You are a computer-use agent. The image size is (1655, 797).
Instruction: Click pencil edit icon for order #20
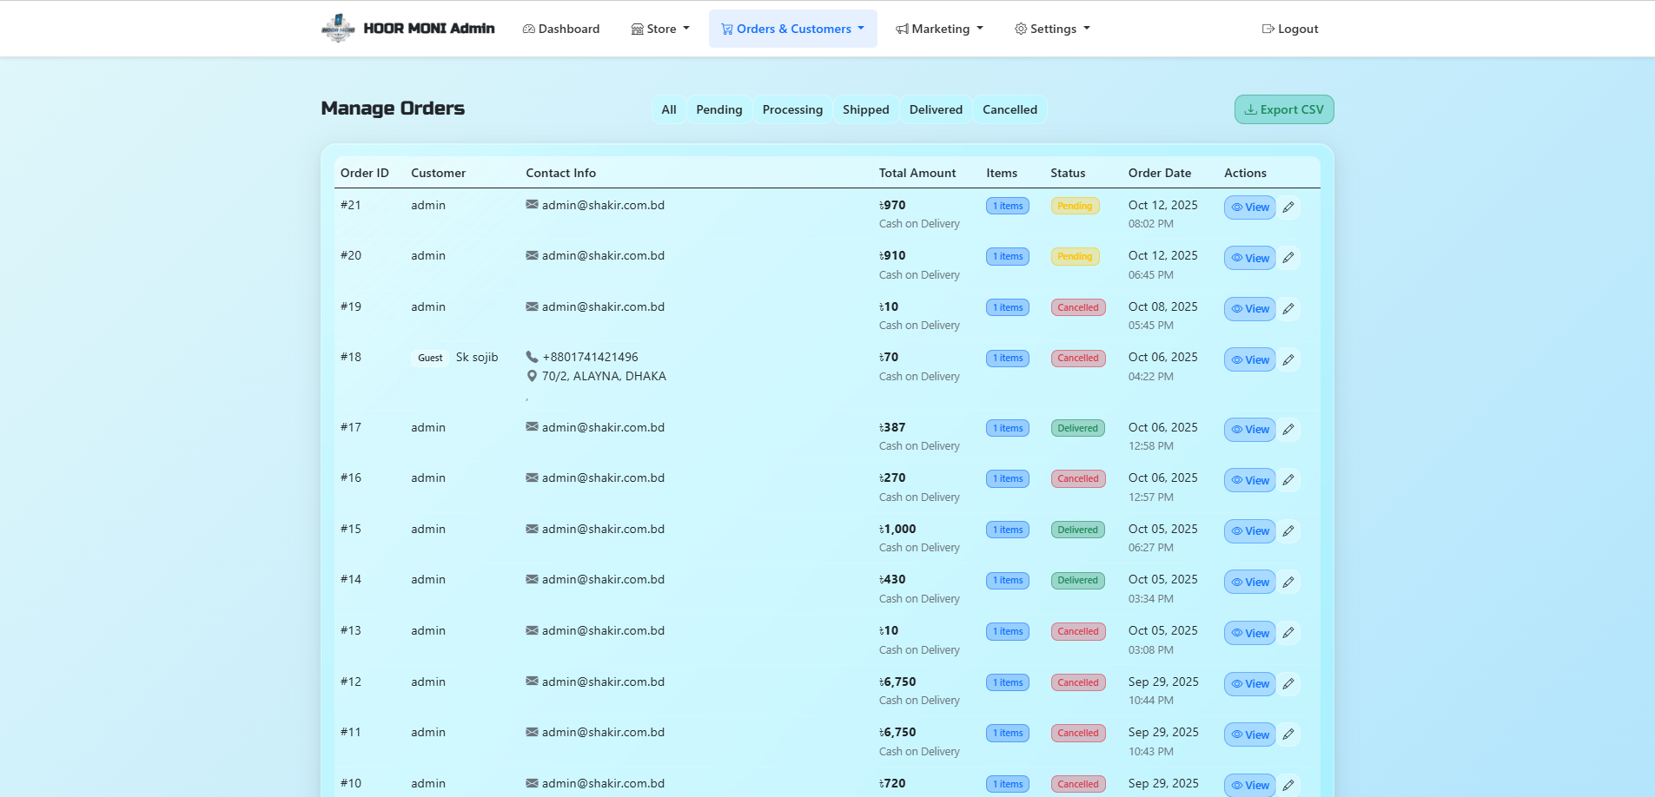1288,258
